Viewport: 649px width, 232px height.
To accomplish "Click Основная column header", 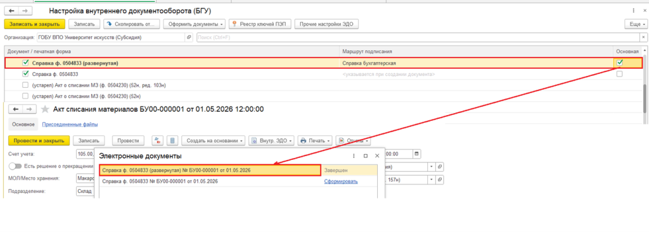I will coord(628,51).
